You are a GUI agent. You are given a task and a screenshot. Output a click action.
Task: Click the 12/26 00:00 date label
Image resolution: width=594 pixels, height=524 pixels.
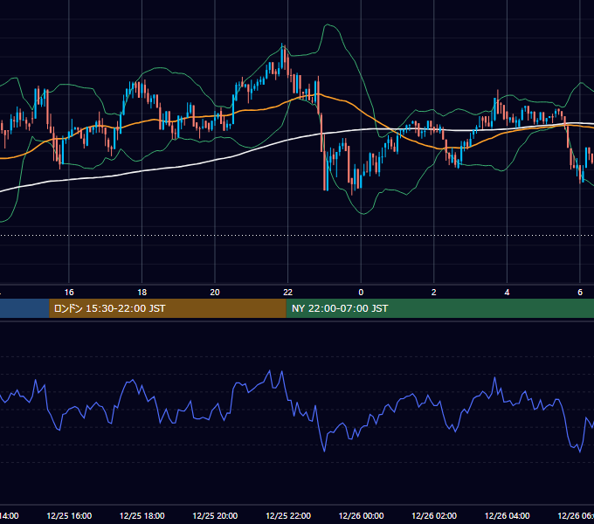click(361, 515)
